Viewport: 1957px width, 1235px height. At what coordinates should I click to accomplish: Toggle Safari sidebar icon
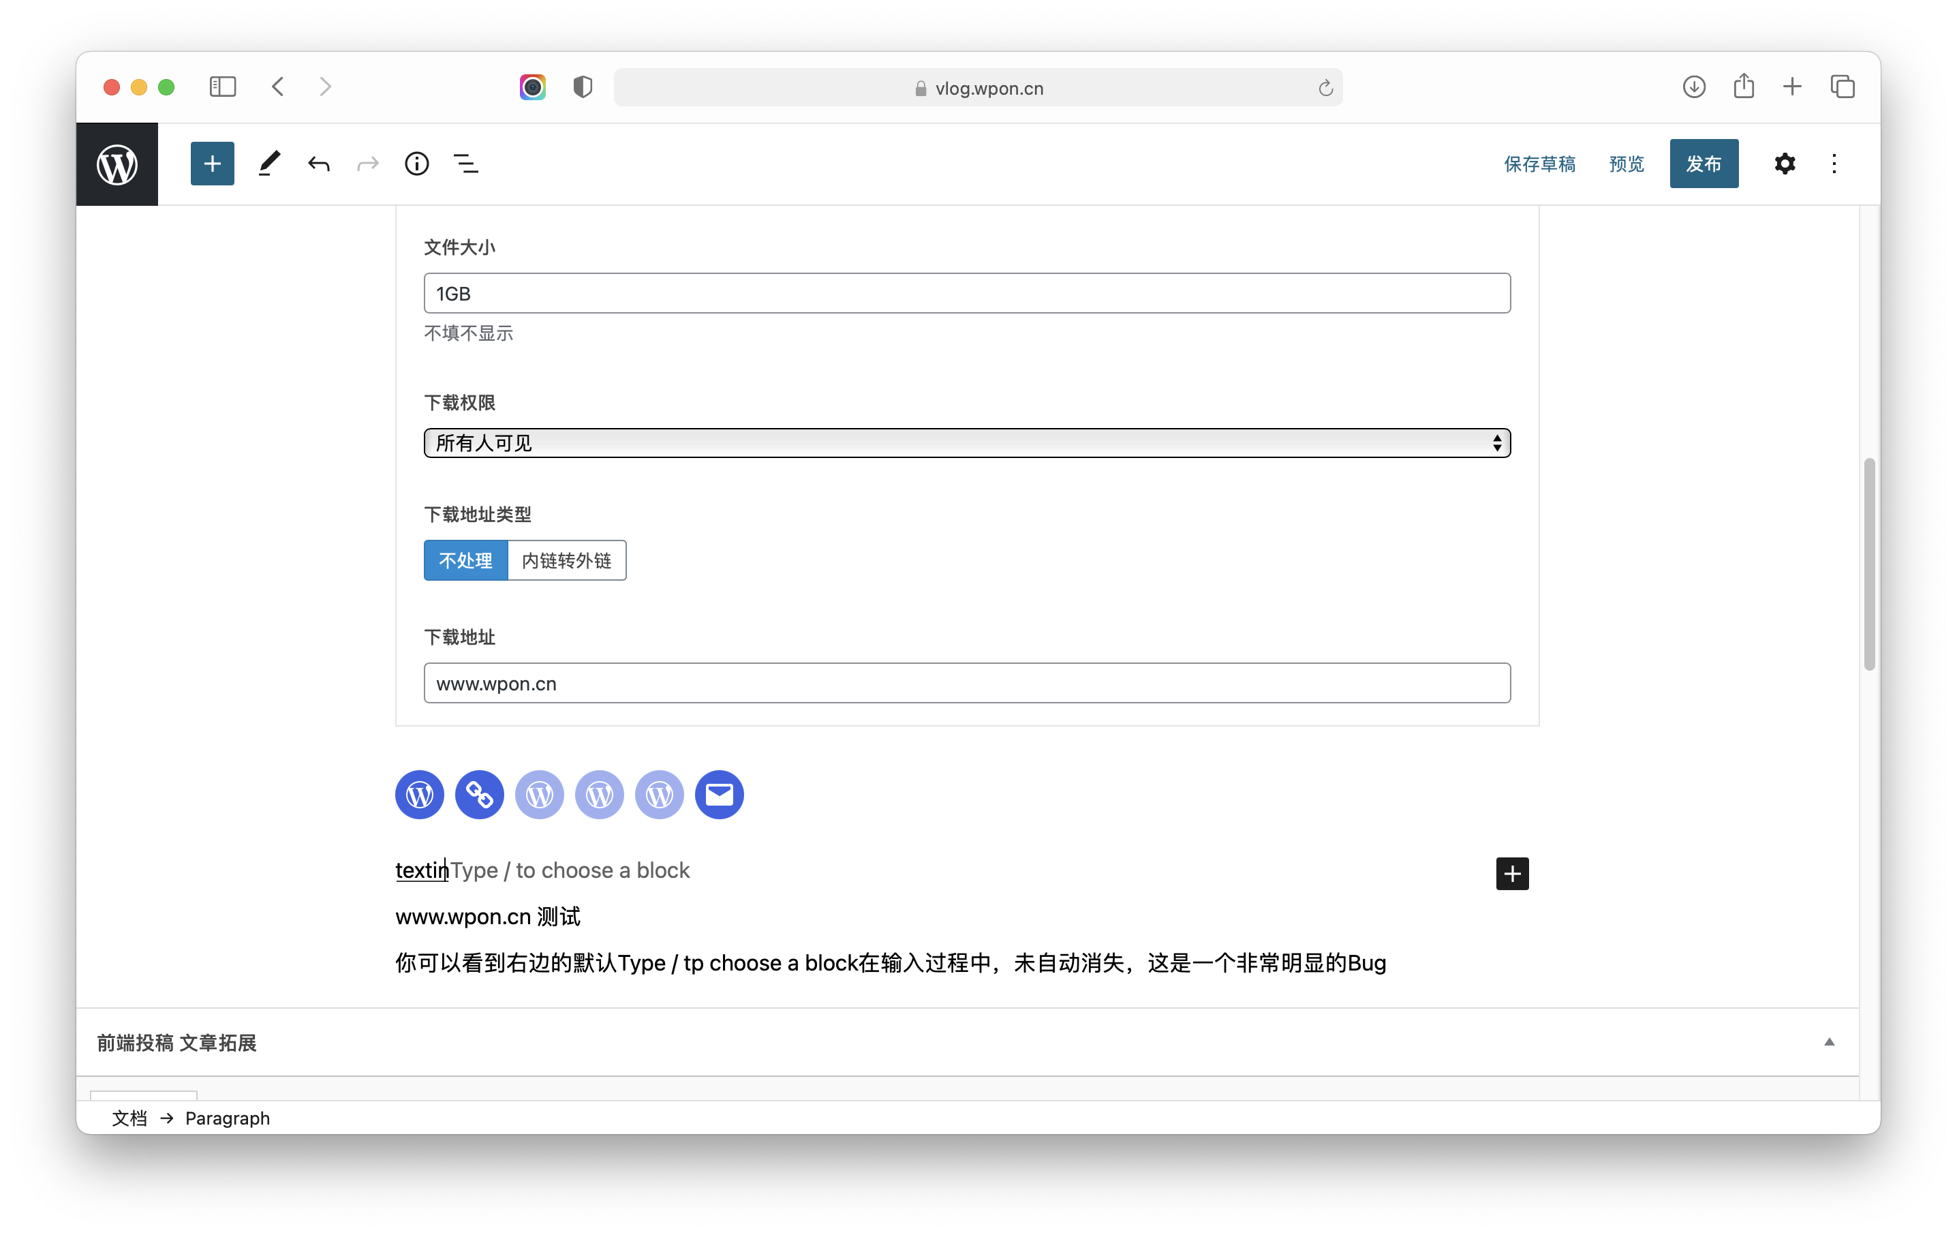pos(223,86)
